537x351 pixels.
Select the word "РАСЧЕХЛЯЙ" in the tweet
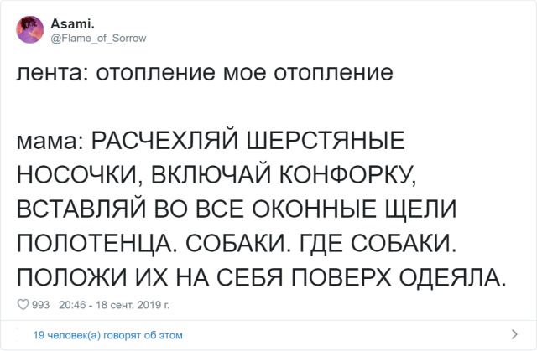click(157, 142)
